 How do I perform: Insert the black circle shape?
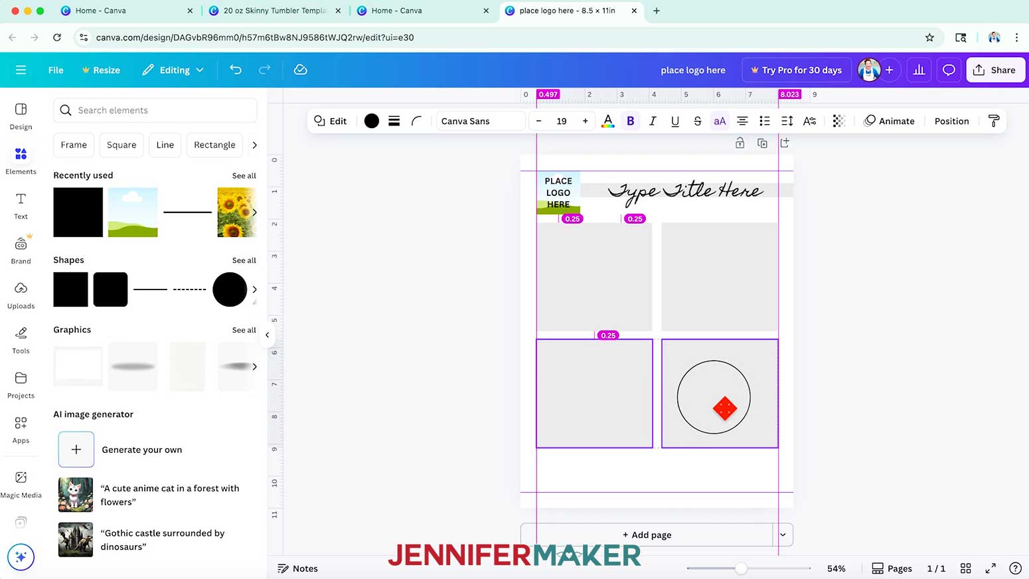click(230, 289)
